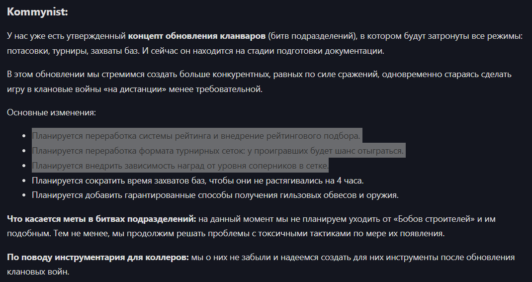Click paragraph starting 'В этом обновлении мы стремимся'
The image size is (532, 282).
click(x=259, y=82)
